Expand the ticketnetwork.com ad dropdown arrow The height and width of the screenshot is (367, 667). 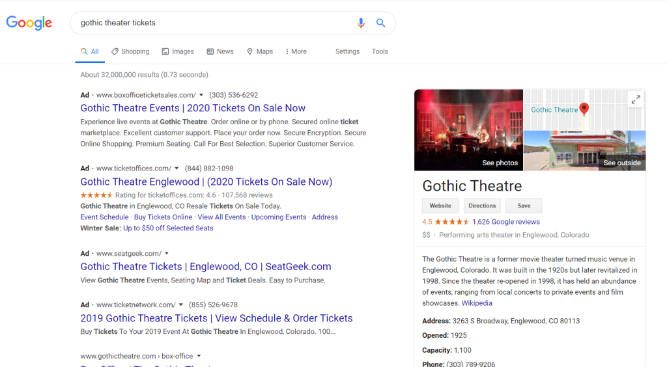[x=181, y=305]
